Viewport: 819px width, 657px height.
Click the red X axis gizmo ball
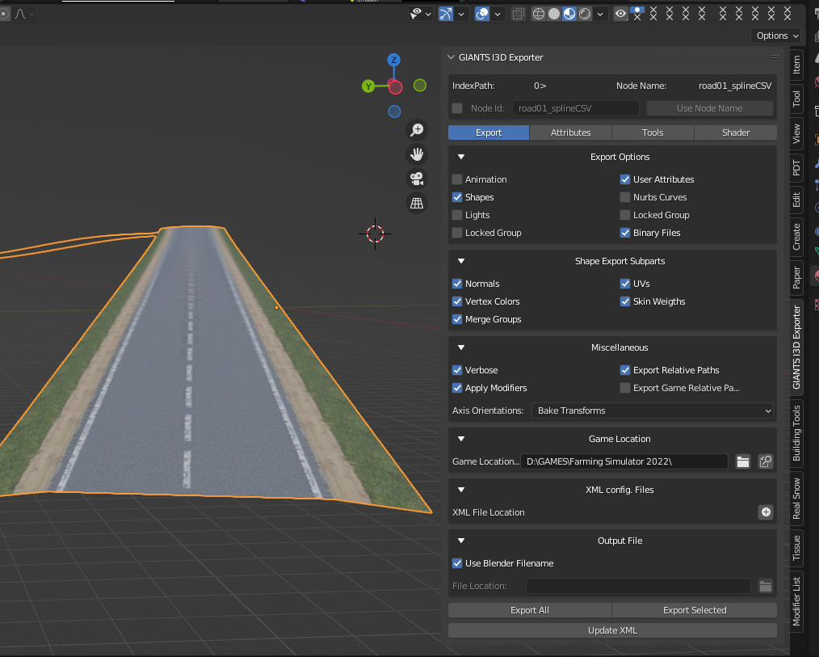395,87
